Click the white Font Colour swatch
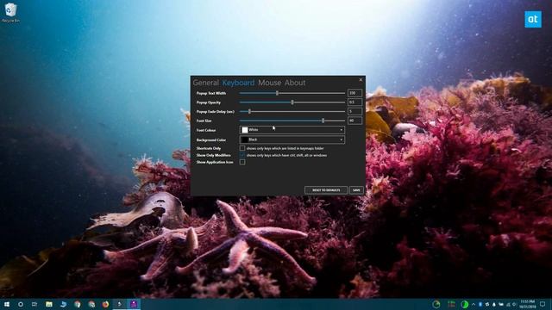This screenshot has height=310, width=552. [245, 130]
